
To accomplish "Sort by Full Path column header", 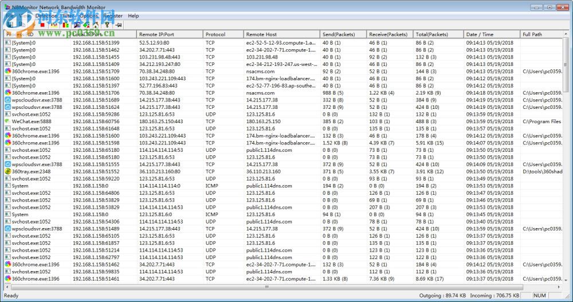I will click(541, 34).
